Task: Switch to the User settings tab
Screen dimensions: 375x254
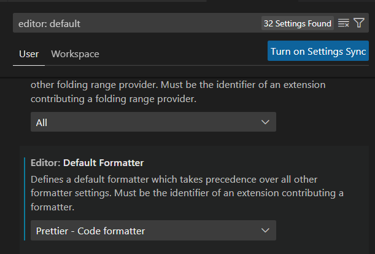Action: (29, 54)
